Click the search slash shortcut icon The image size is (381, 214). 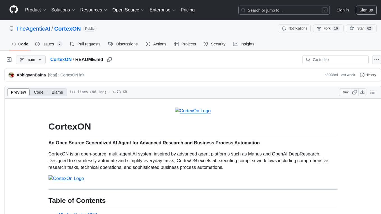pyautogui.click(x=325, y=10)
